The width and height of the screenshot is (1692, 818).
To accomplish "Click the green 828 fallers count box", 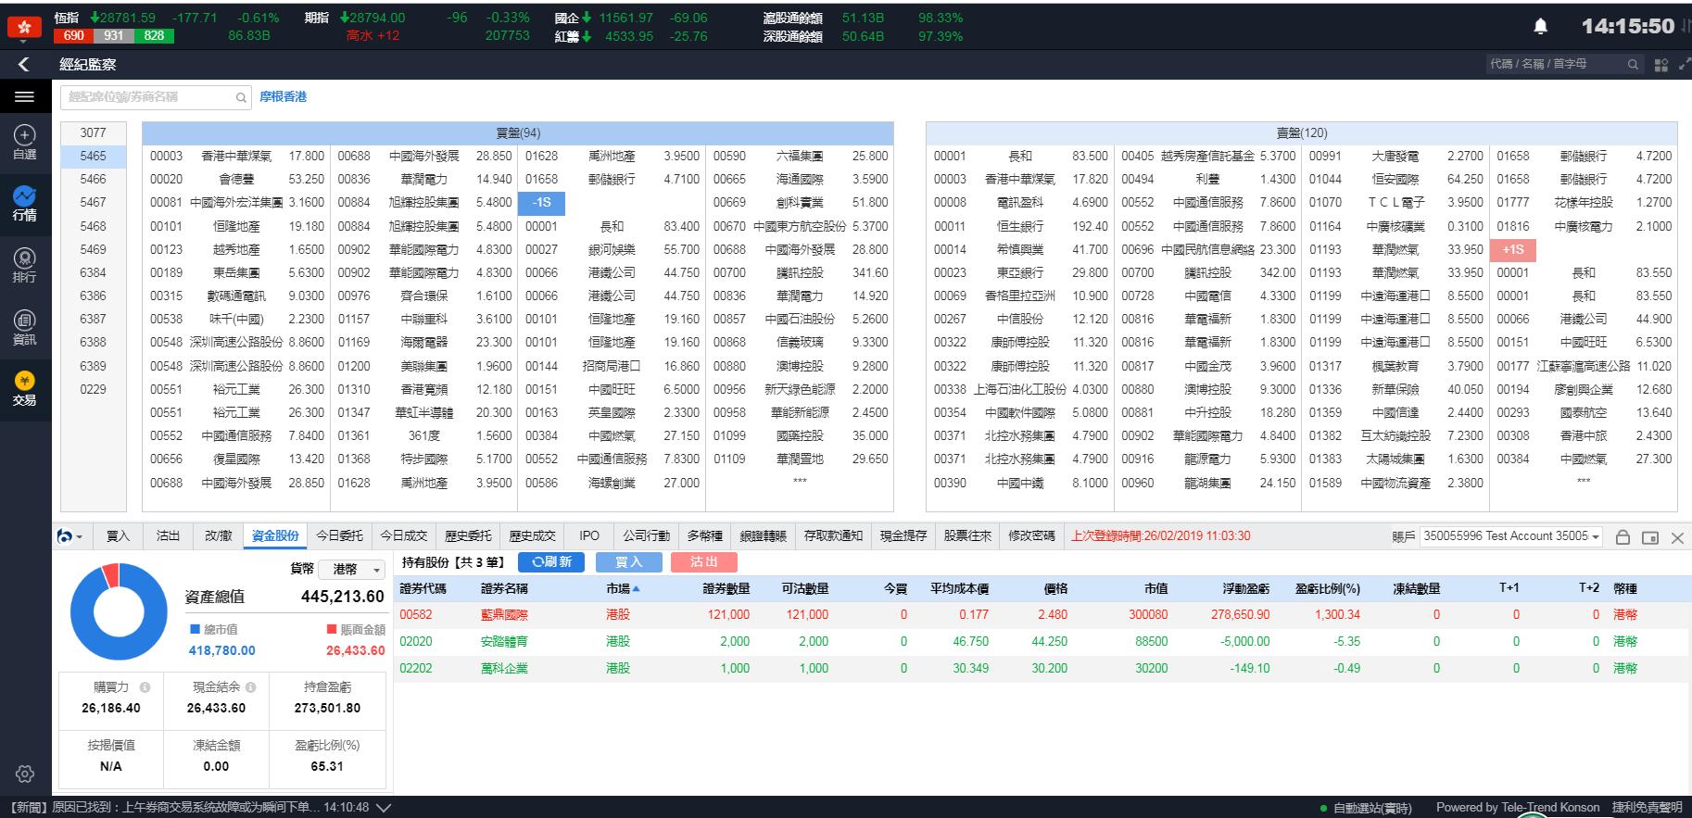I will [x=154, y=36].
